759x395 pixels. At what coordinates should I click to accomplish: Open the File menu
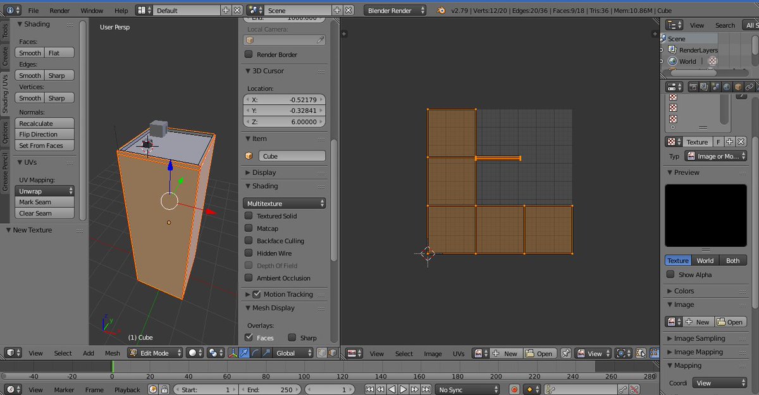coord(33,10)
